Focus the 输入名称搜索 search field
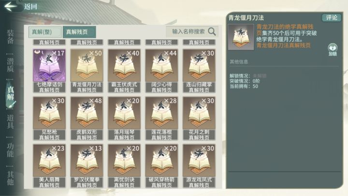Image resolution: width=348 pixels, height=196 pixels. coord(188,32)
